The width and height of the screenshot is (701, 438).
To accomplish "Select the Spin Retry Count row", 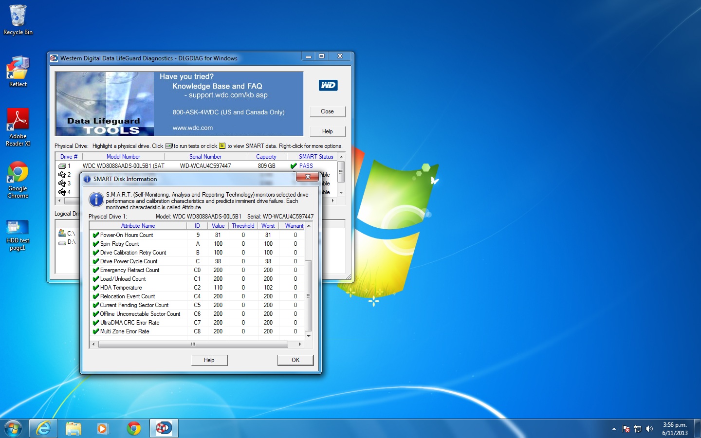I will click(x=197, y=244).
